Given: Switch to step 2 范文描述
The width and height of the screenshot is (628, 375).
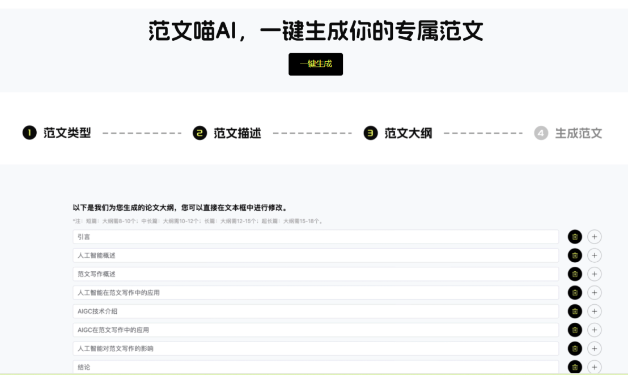Looking at the screenshot, I should point(227,133).
